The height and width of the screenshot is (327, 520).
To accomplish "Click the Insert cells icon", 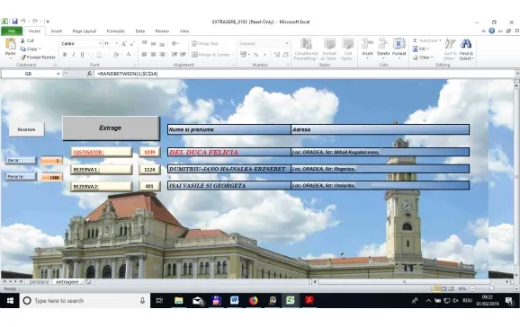I will click(x=367, y=44).
